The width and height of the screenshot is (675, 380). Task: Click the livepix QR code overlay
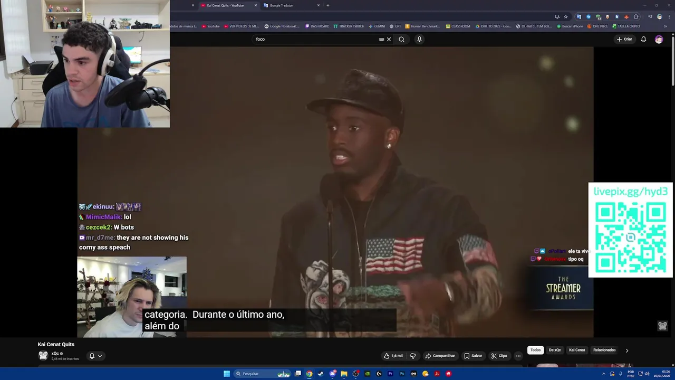click(631, 230)
